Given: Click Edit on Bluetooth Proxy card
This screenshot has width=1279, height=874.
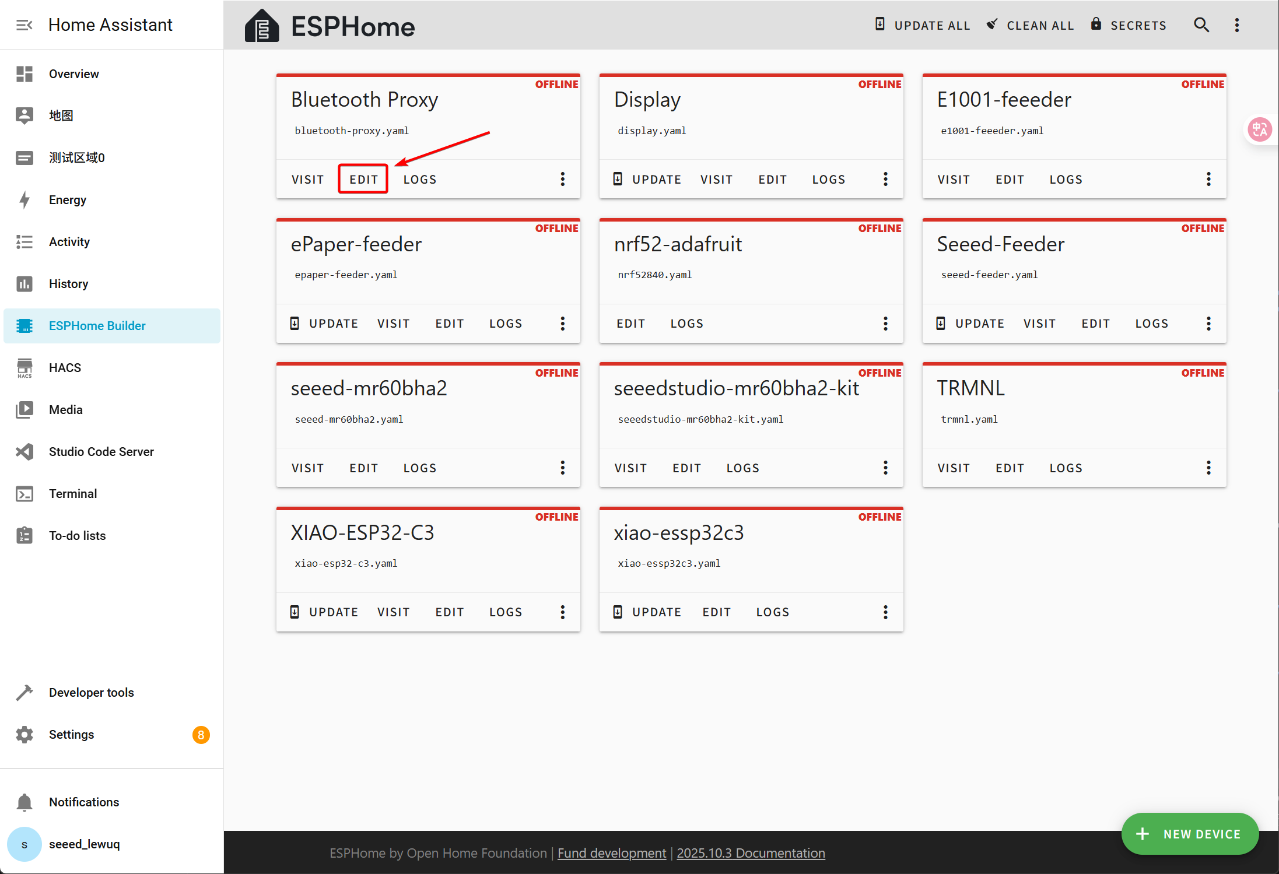Looking at the screenshot, I should (x=363, y=179).
